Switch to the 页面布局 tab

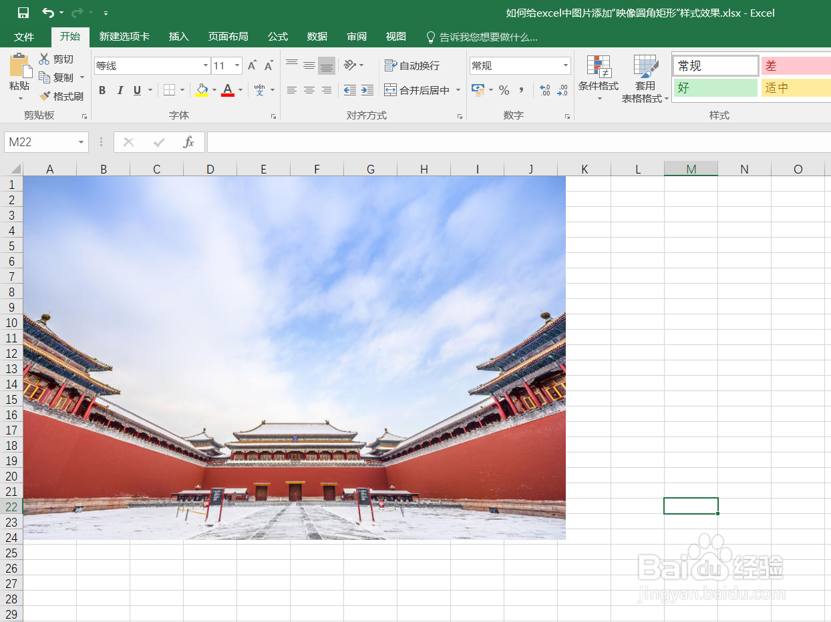[x=228, y=37]
